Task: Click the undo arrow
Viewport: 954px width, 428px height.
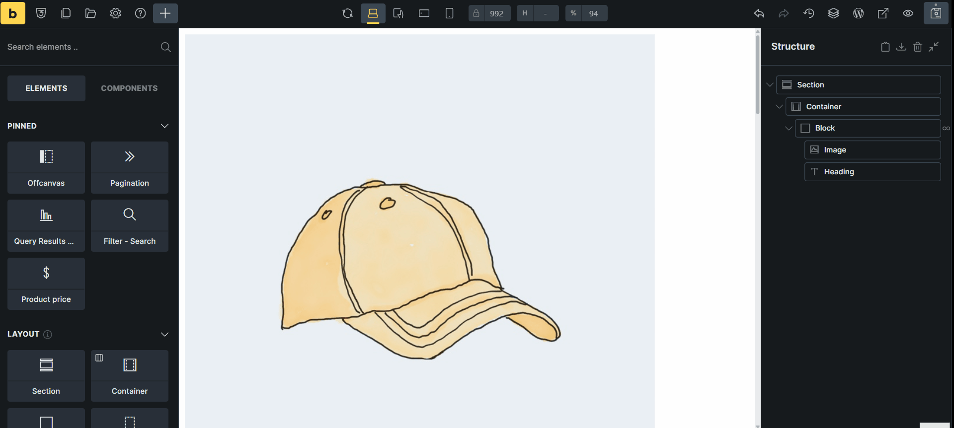Action: (759, 13)
